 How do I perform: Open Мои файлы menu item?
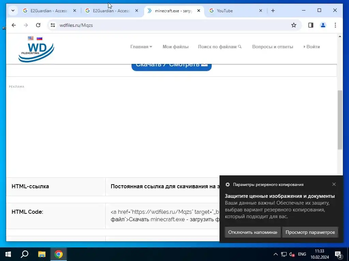tap(176, 47)
